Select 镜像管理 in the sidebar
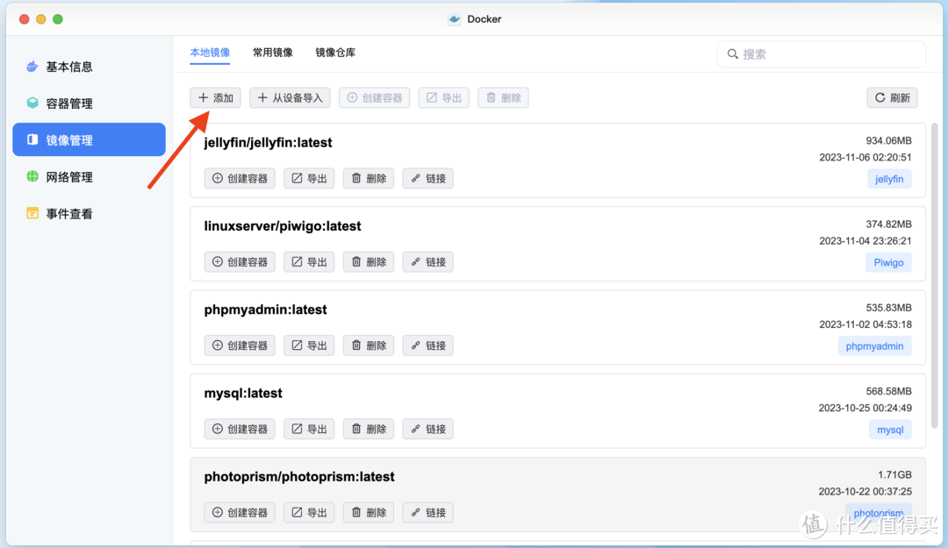 (x=89, y=140)
